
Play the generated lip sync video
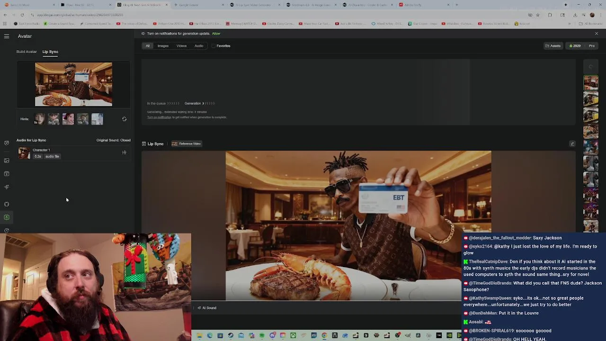[x=358, y=226]
